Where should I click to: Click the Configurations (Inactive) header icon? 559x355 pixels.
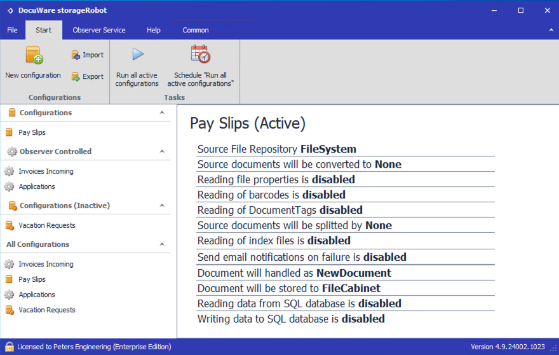click(x=12, y=205)
